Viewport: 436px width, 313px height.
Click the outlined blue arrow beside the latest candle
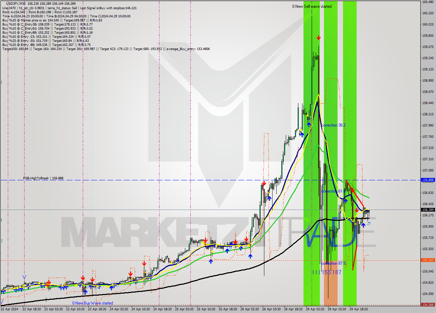coord(369,224)
